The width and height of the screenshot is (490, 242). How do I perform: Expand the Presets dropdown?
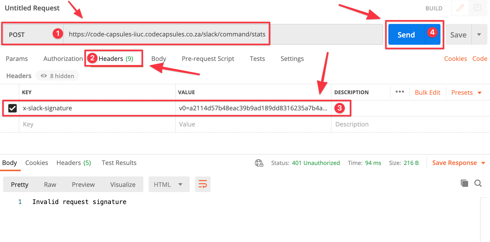click(466, 92)
